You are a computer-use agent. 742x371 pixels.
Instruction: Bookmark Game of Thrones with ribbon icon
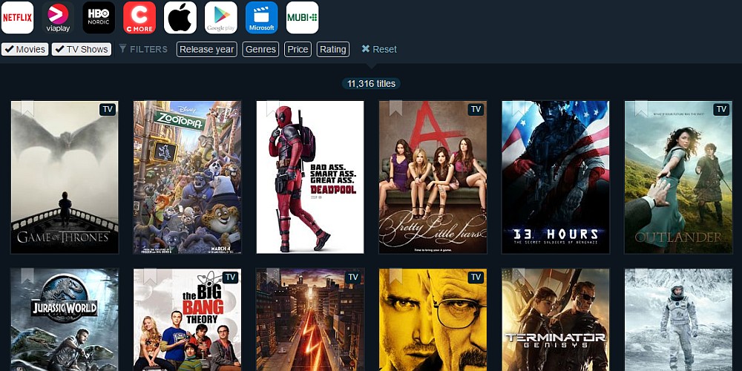[x=27, y=108]
